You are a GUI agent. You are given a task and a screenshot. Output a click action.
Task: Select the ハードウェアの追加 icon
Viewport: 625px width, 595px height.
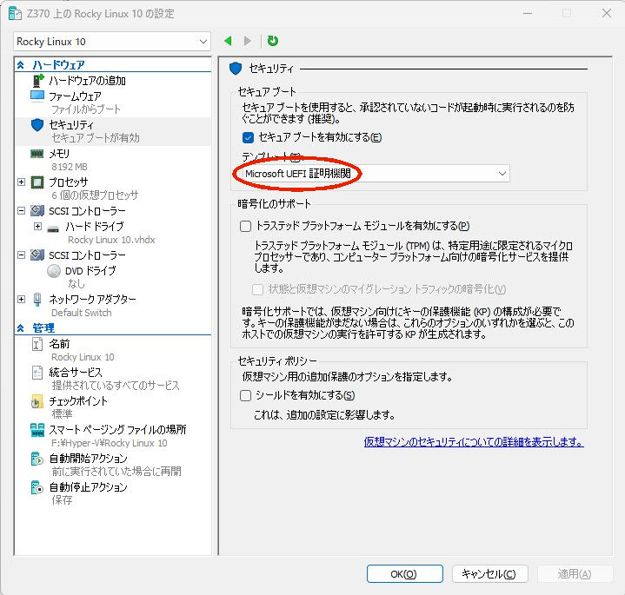(37, 81)
